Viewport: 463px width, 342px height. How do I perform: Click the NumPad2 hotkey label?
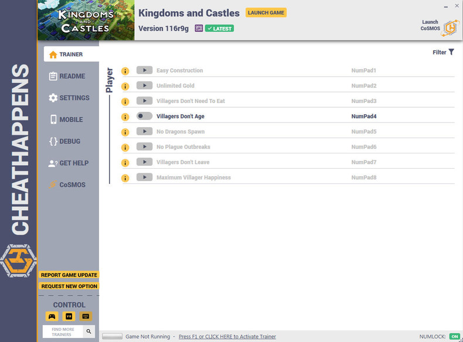pyautogui.click(x=363, y=86)
